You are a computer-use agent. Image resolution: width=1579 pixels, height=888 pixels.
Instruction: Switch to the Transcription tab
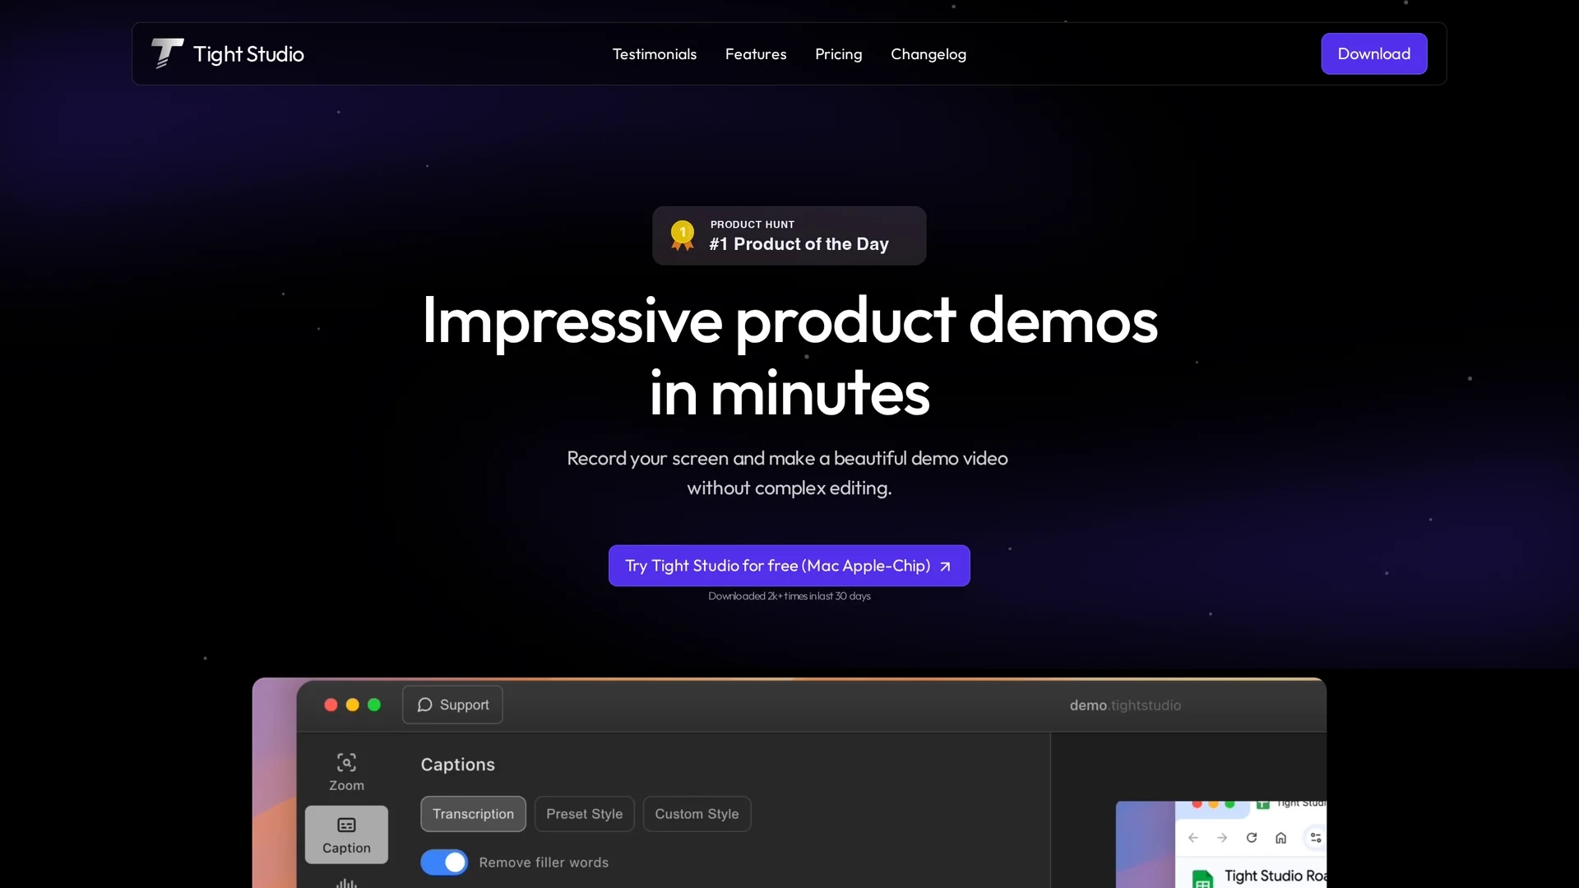pos(473,814)
